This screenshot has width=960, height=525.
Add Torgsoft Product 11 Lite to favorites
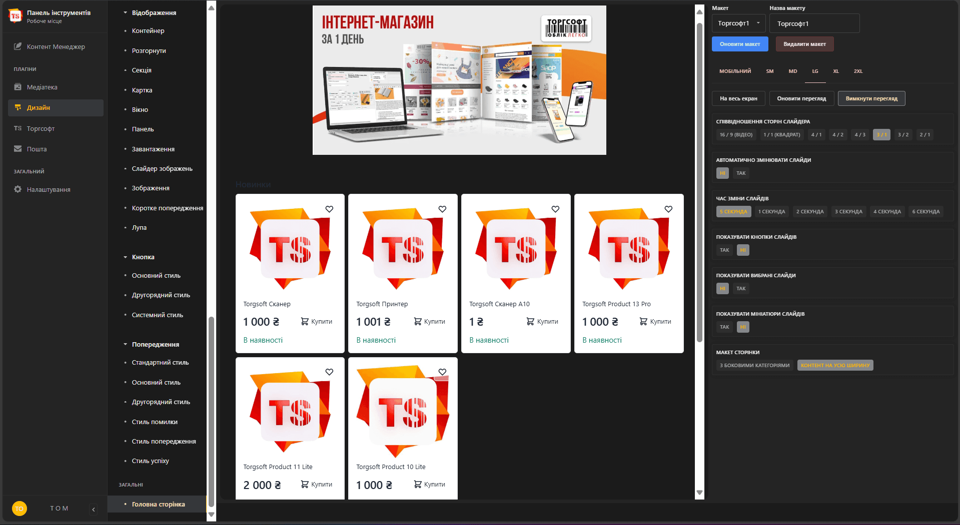[329, 372]
